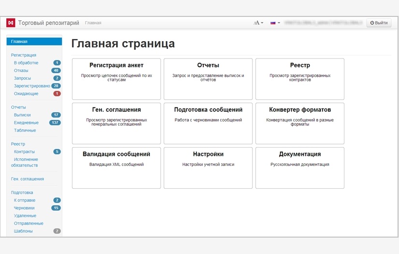Open Выписки in the sidebar
The width and height of the screenshot is (399, 254).
(x=22, y=115)
